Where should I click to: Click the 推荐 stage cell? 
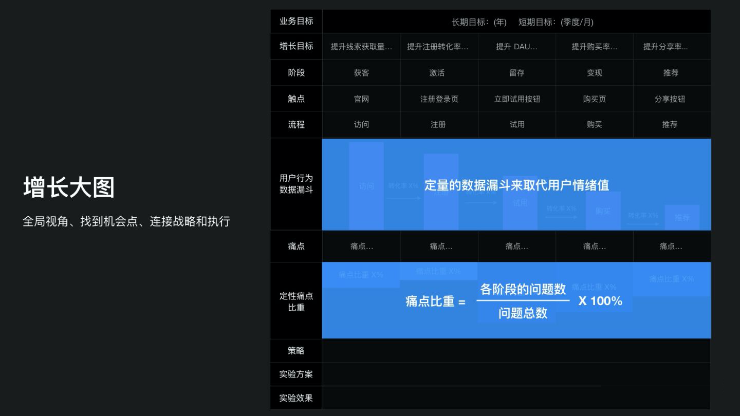[672, 72]
